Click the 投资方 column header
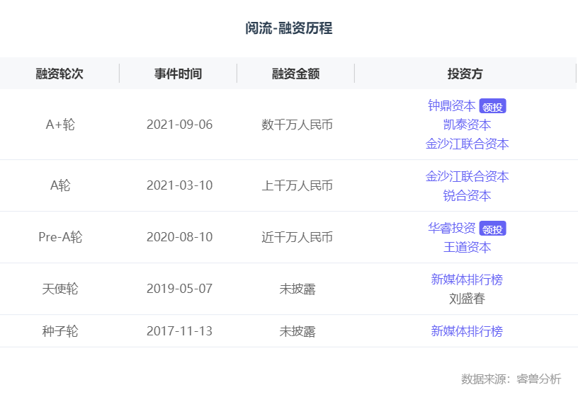This screenshot has height=409, width=578. tap(465, 74)
